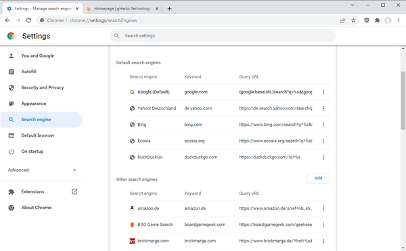The image size is (406, 251).
Task: Open more actions menu for Ecosia
Action: tap(323, 141)
